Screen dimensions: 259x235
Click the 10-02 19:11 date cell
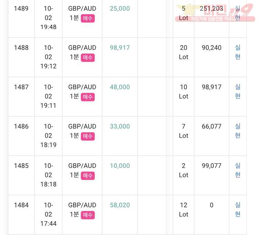coord(48,96)
